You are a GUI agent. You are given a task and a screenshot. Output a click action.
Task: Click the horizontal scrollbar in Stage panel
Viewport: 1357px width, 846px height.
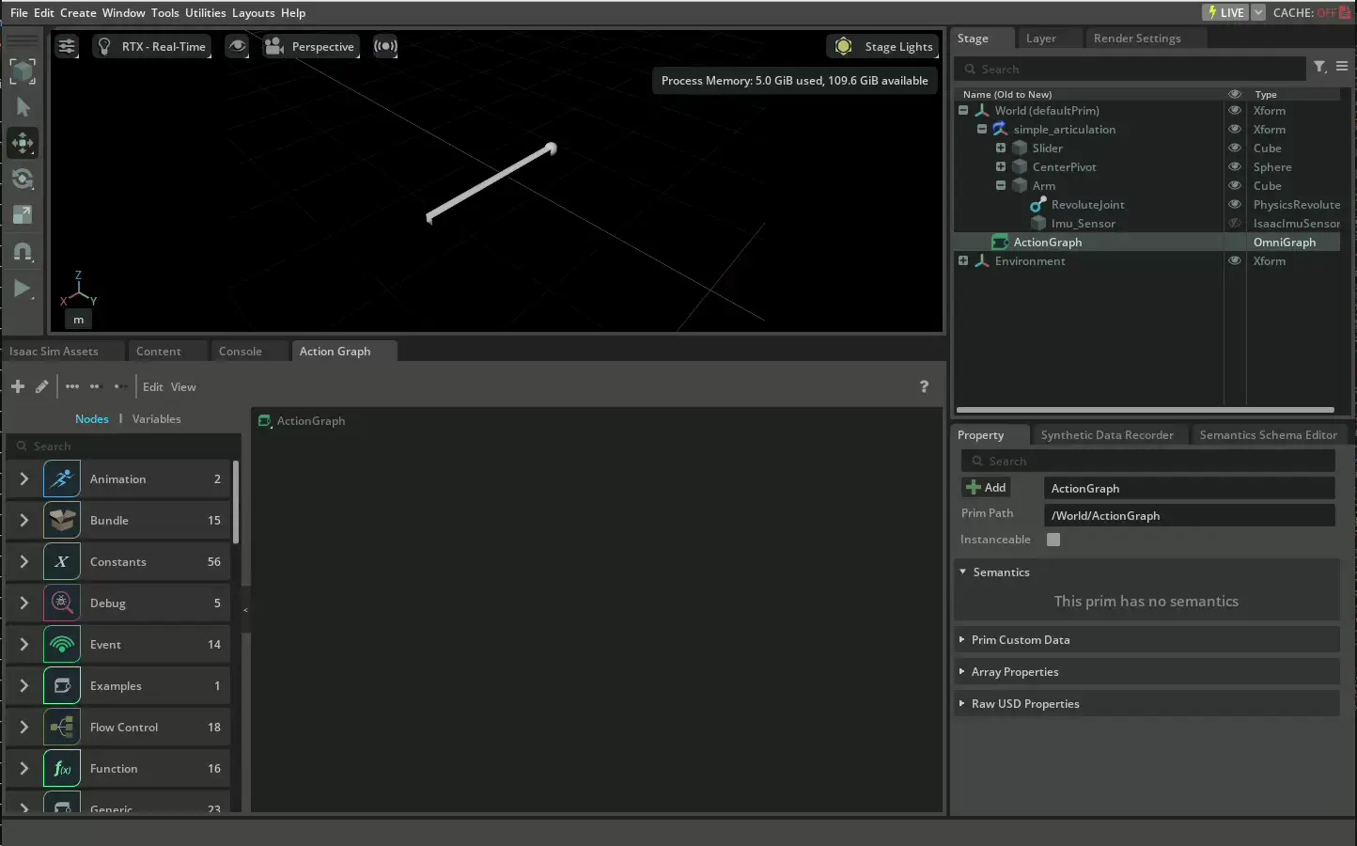(1145, 410)
